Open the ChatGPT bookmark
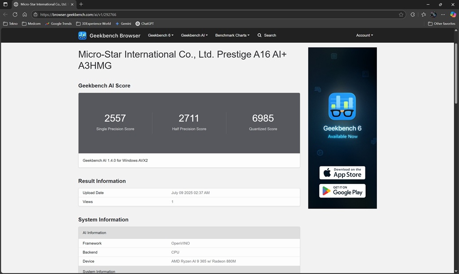 click(x=145, y=24)
